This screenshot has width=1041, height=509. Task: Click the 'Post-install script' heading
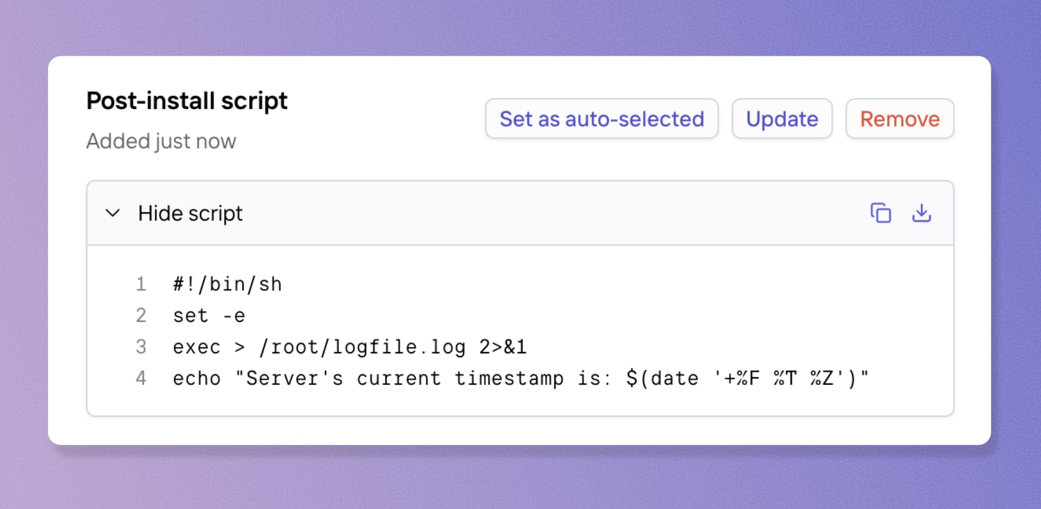tap(187, 101)
